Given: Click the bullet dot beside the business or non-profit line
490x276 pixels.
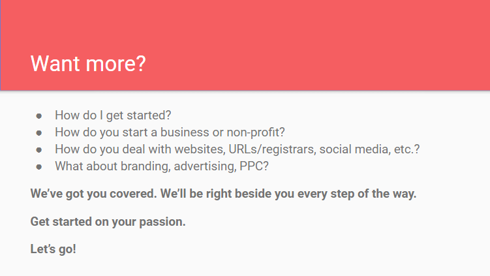Looking at the screenshot, I should 38,133.
